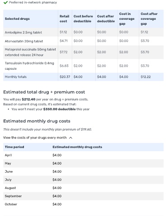
Task: Click 'View the costs of your drugs every month'
Action: pyautogui.click(x=35, y=138)
